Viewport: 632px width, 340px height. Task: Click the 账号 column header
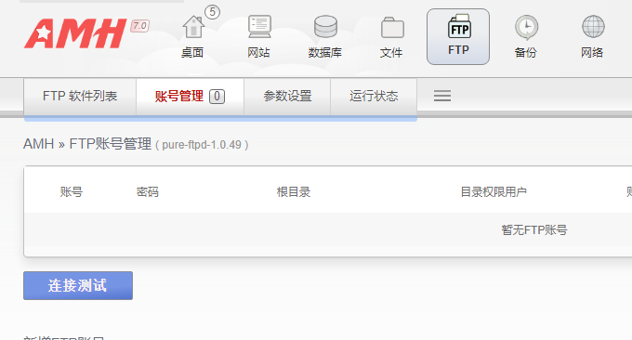click(72, 192)
